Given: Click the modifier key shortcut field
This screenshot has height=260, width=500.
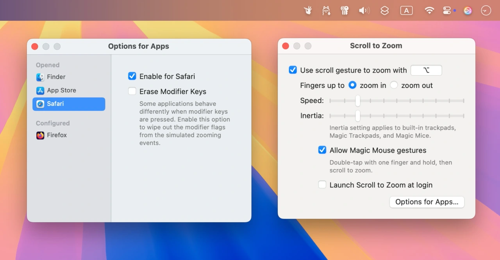Looking at the screenshot, I should tap(426, 70).
